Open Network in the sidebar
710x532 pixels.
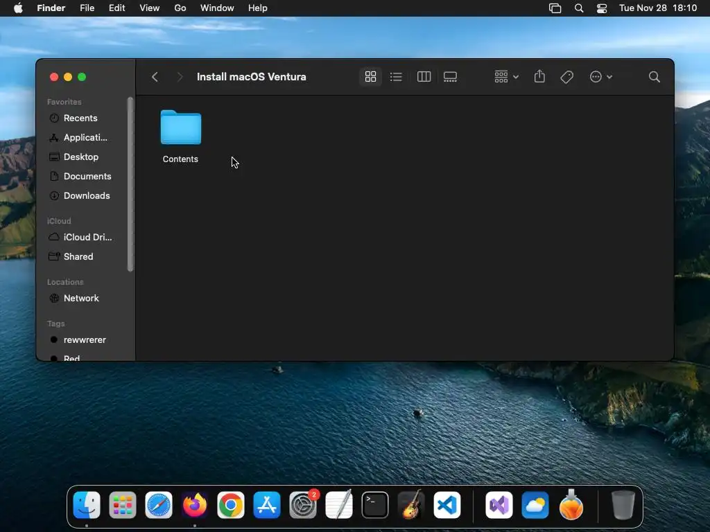coord(82,298)
